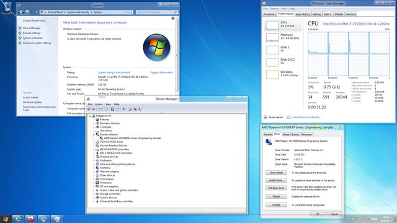This screenshot has height=223, width=397.
Task: Launch Resource Monitor from Task Manager
Action: click(x=304, y=117)
